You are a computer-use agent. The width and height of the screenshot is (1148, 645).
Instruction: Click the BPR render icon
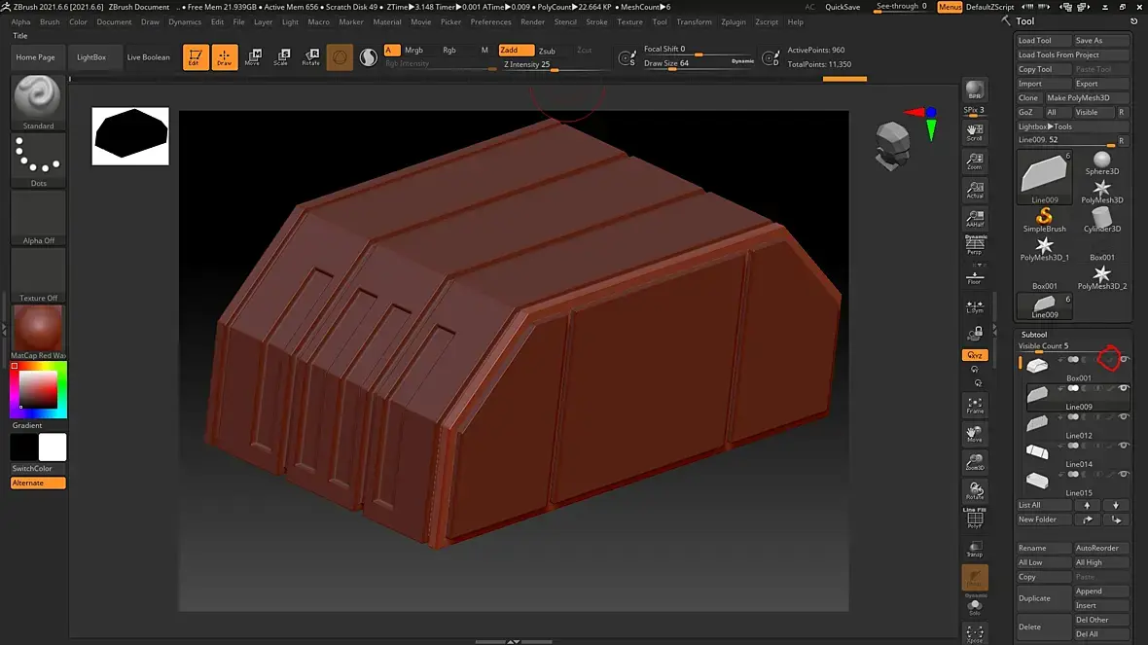click(x=974, y=90)
